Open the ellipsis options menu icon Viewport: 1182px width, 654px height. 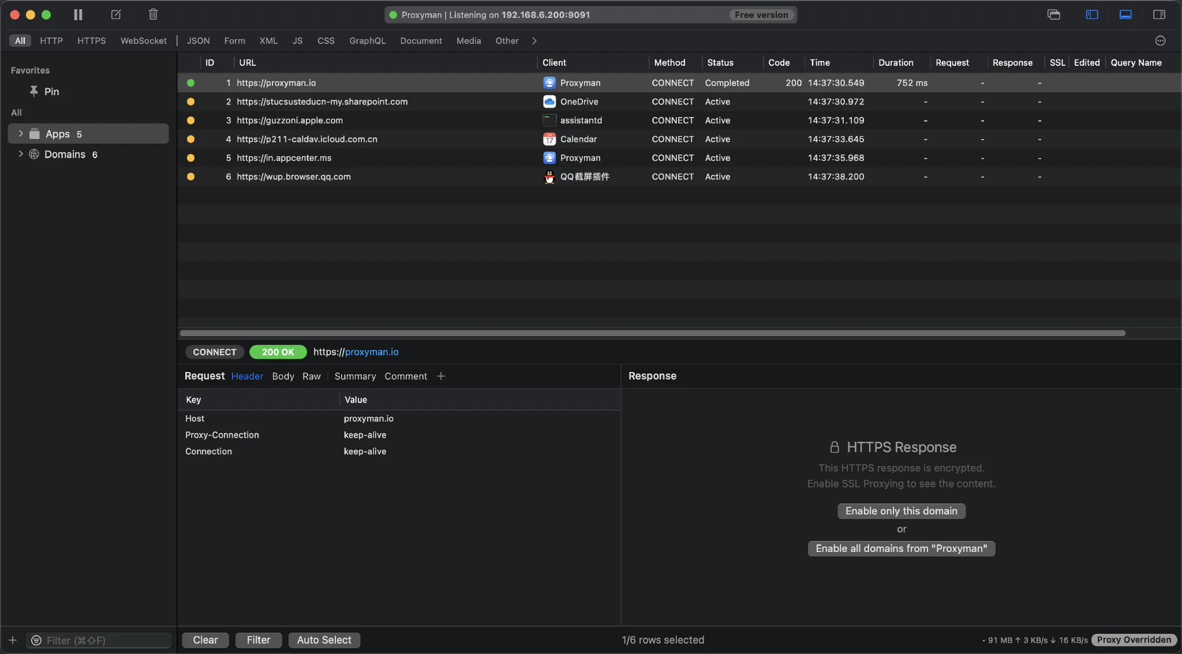coord(1161,40)
